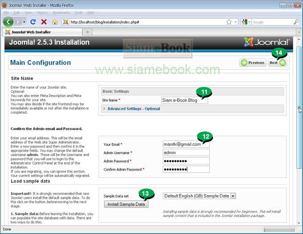Screen dimensions: 303x234
Task: Click the Next installation step button
Action: click(x=278, y=62)
